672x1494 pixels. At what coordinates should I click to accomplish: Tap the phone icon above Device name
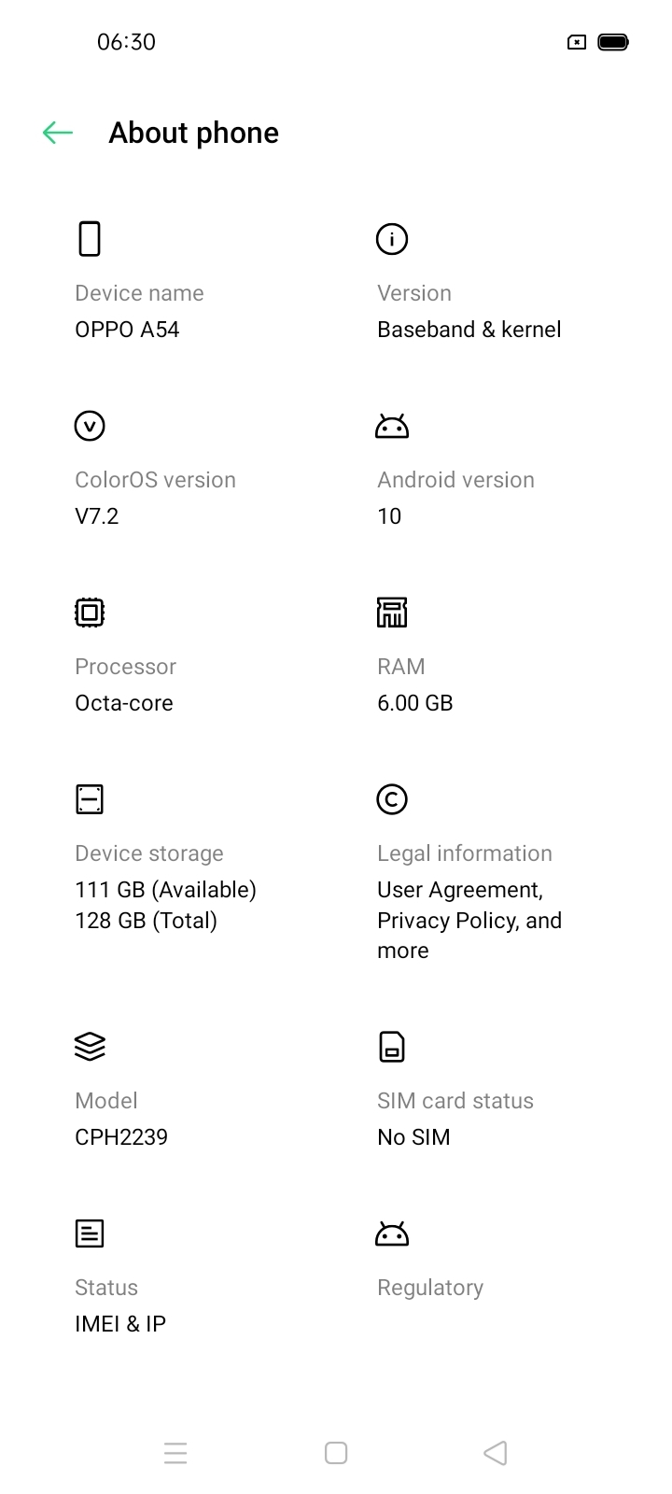pos(90,239)
